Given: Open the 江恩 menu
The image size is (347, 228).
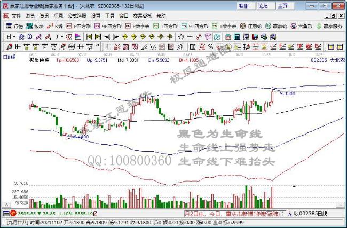Looking at the screenshot, I should [58, 16].
